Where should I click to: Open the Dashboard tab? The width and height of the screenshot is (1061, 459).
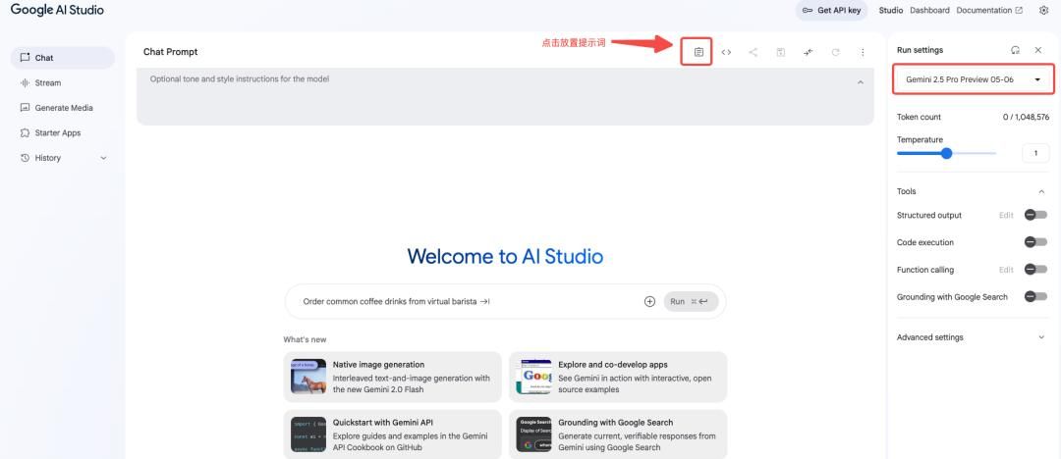click(x=929, y=10)
